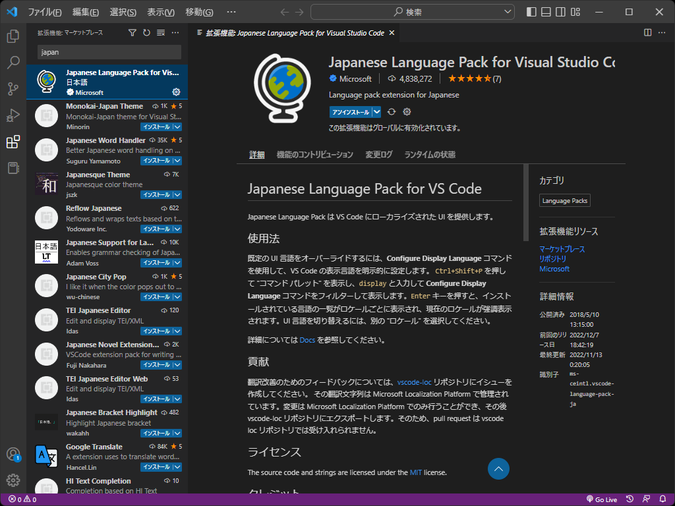The image size is (675, 506).
Task: Start Go Live server from status bar
Action: (x=602, y=499)
